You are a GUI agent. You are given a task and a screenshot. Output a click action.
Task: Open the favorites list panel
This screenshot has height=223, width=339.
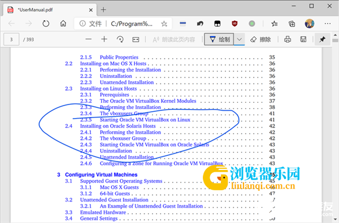(x=275, y=24)
